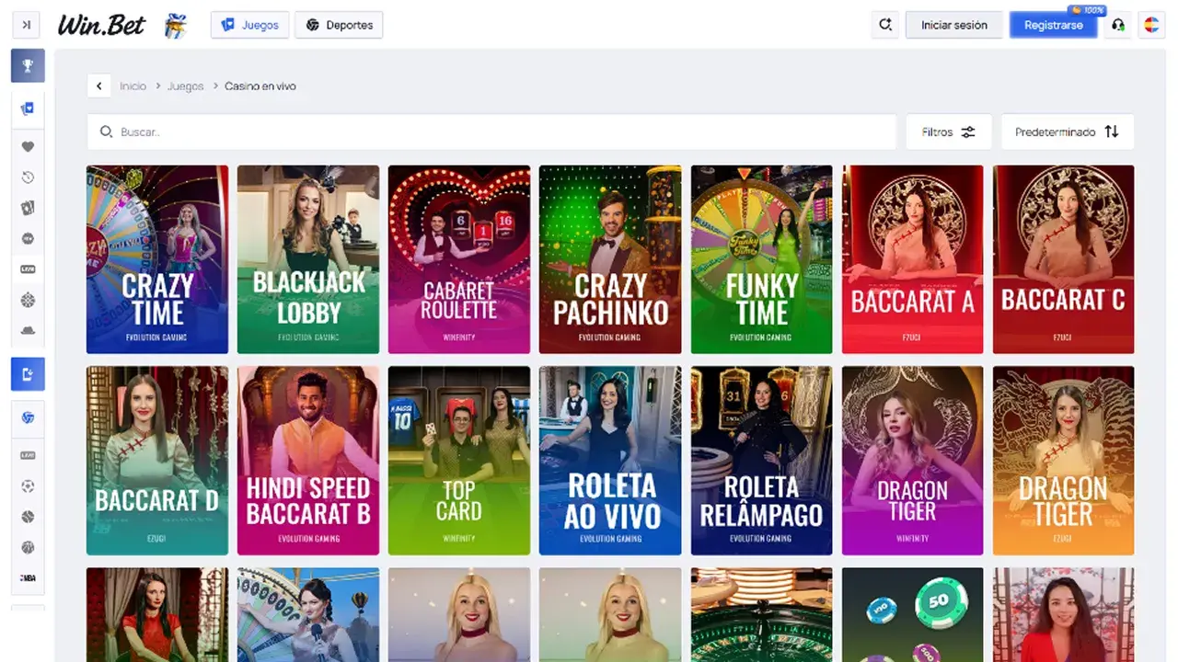
Task: Go back using the breadcrumb arrow button
Action: tap(99, 86)
